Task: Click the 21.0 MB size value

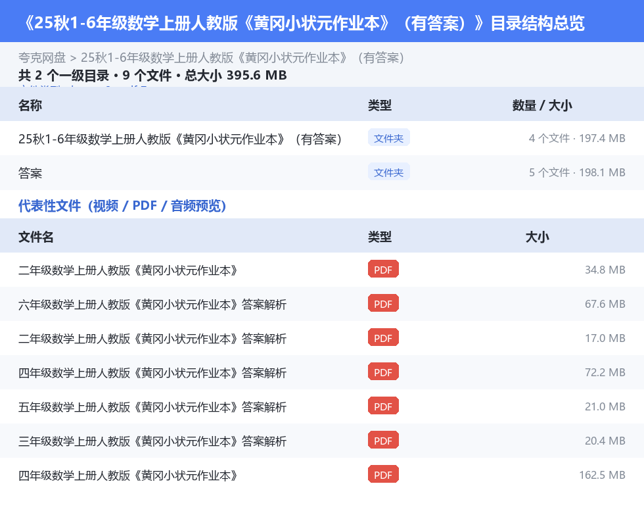Action: (605, 406)
